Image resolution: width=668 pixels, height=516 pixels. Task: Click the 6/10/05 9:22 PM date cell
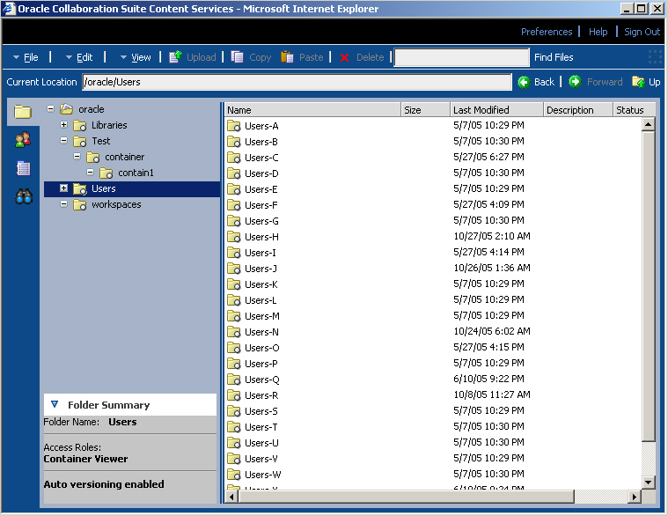[488, 379]
